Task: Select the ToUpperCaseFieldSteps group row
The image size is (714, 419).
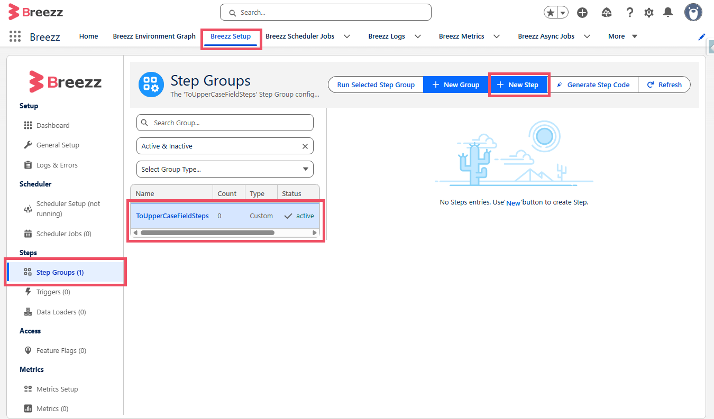Action: (x=225, y=216)
